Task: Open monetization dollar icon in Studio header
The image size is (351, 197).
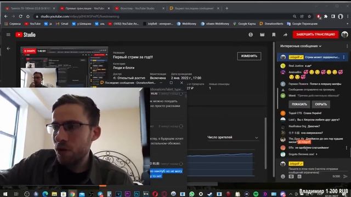Action: 251,34
